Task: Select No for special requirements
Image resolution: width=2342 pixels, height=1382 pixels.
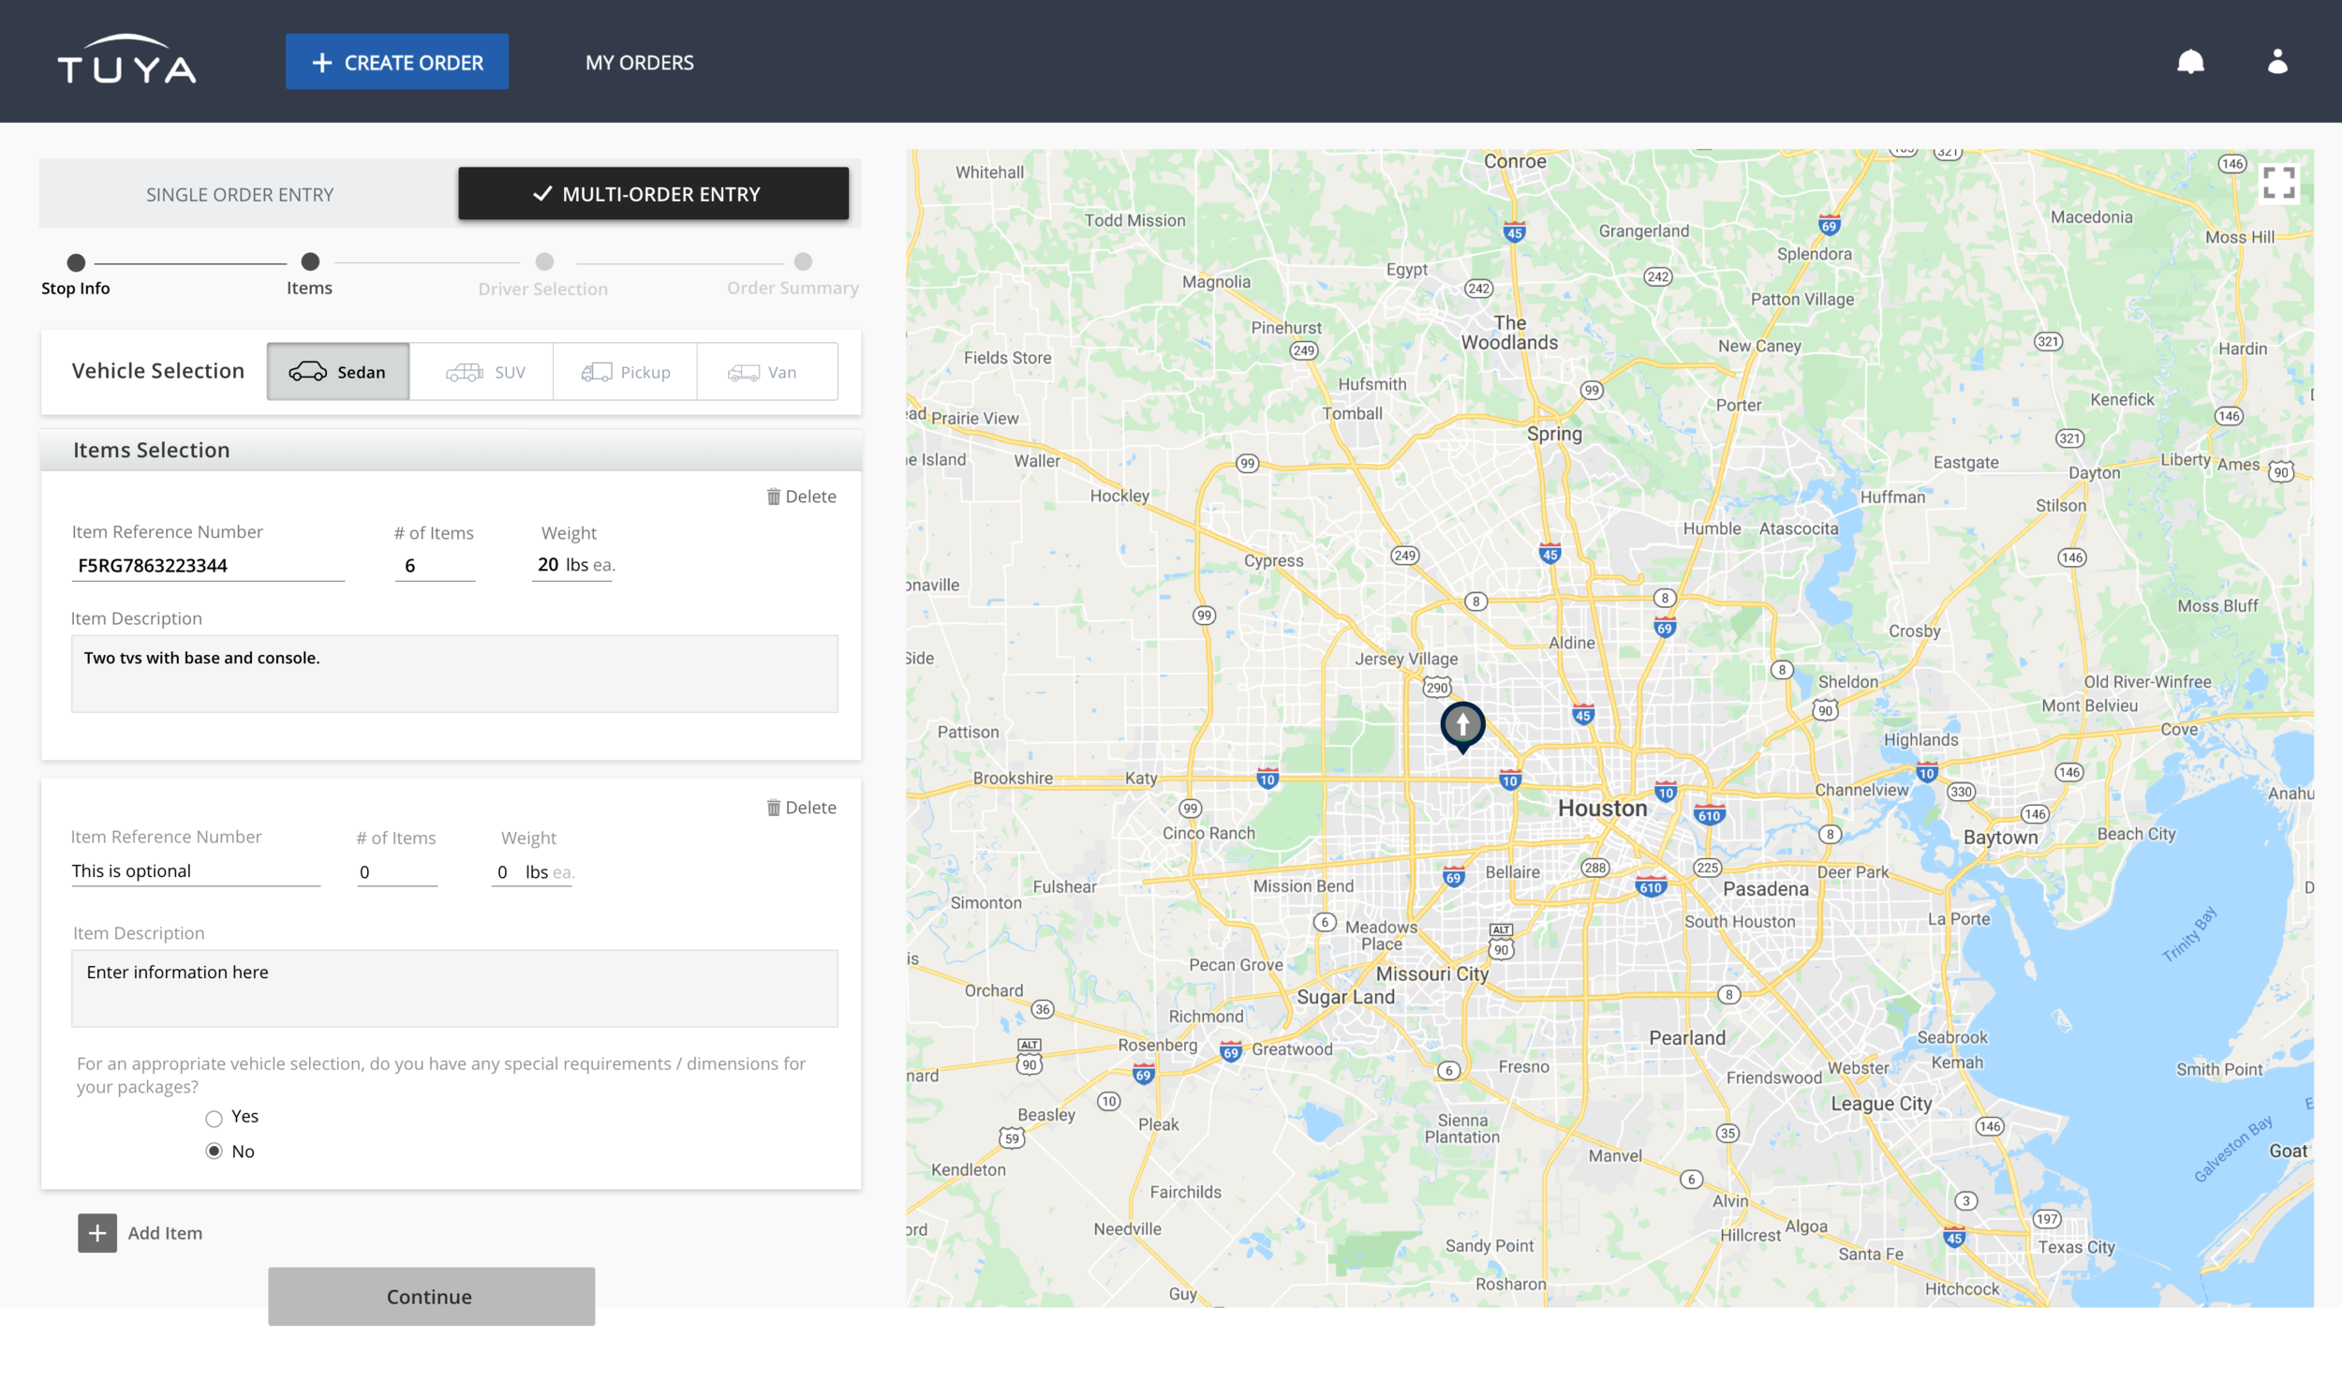Action: 215,1152
